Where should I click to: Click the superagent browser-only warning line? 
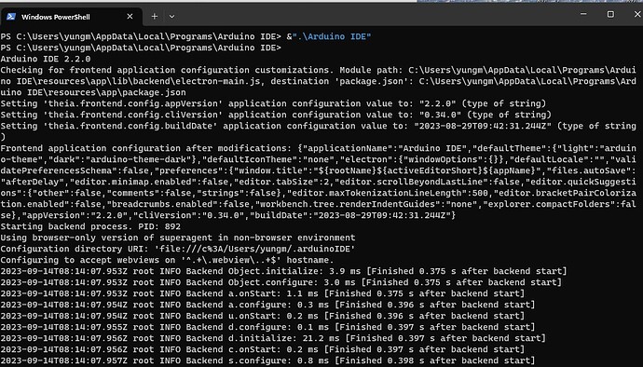178,238
